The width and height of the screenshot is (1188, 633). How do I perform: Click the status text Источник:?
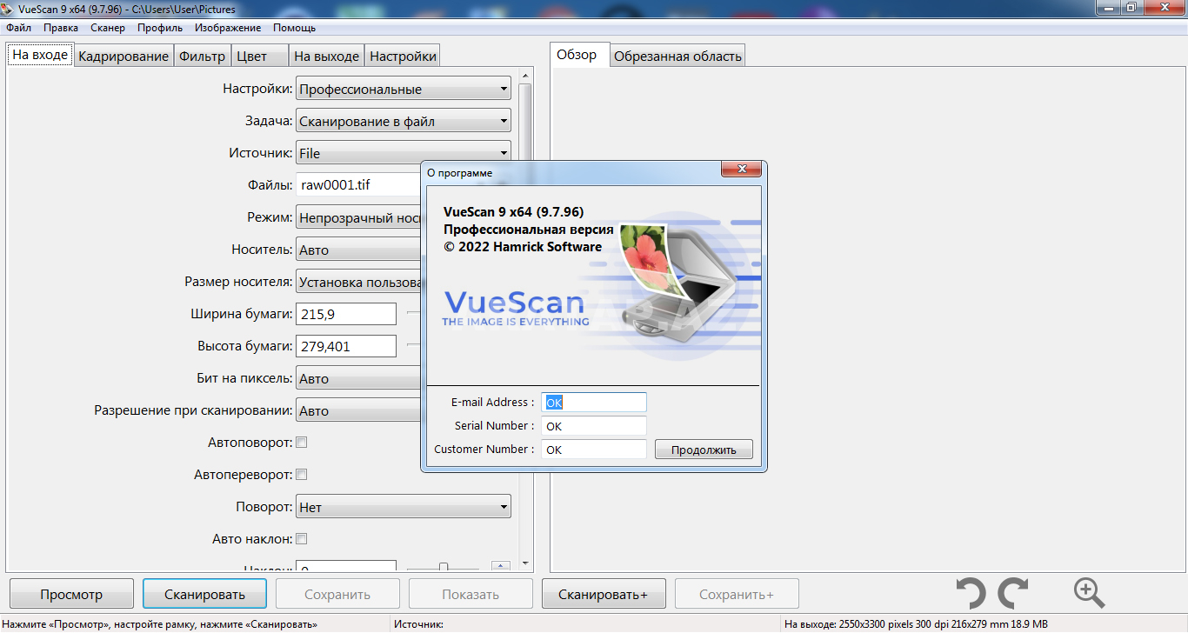click(418, 624)
